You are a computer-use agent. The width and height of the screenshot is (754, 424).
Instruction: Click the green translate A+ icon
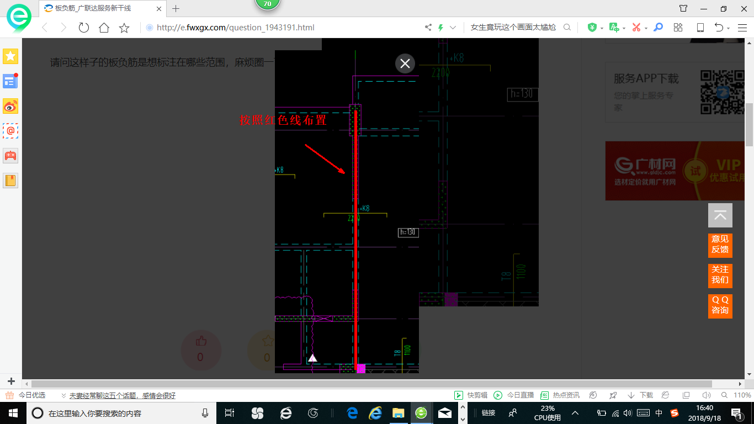tap(614, 27)
